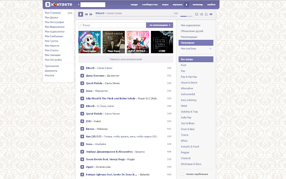Enable the 'только зарубежные' checkbox

point(182,174)
